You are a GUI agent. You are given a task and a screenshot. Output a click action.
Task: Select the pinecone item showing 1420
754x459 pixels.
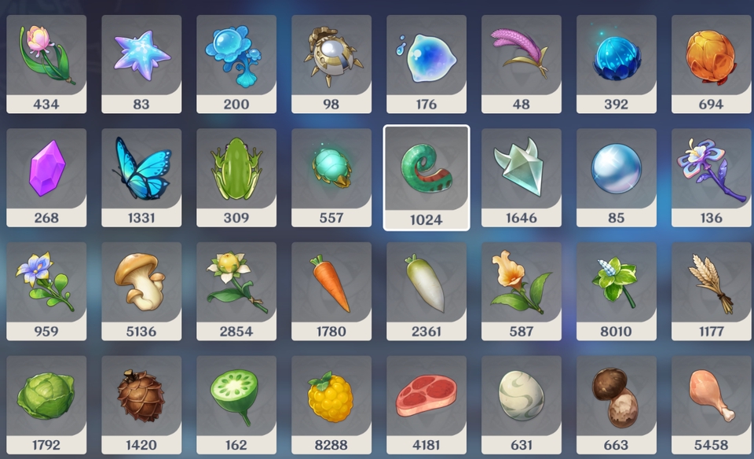tap(141, 405)
